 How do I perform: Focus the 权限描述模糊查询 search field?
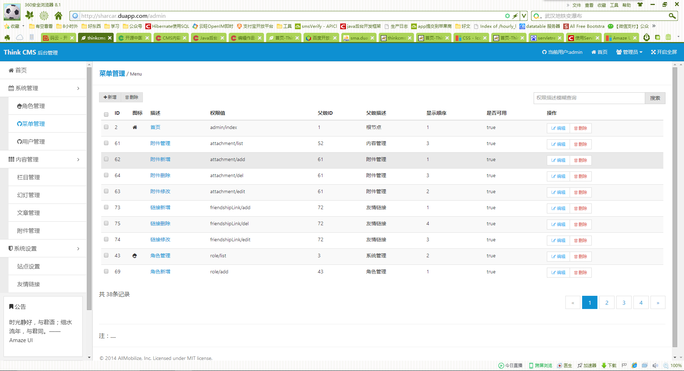pos(589,98)
